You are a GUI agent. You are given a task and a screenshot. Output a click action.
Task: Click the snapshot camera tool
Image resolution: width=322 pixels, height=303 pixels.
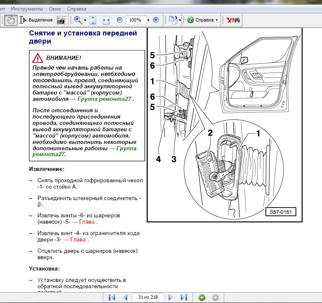click(x=61, y=20)
